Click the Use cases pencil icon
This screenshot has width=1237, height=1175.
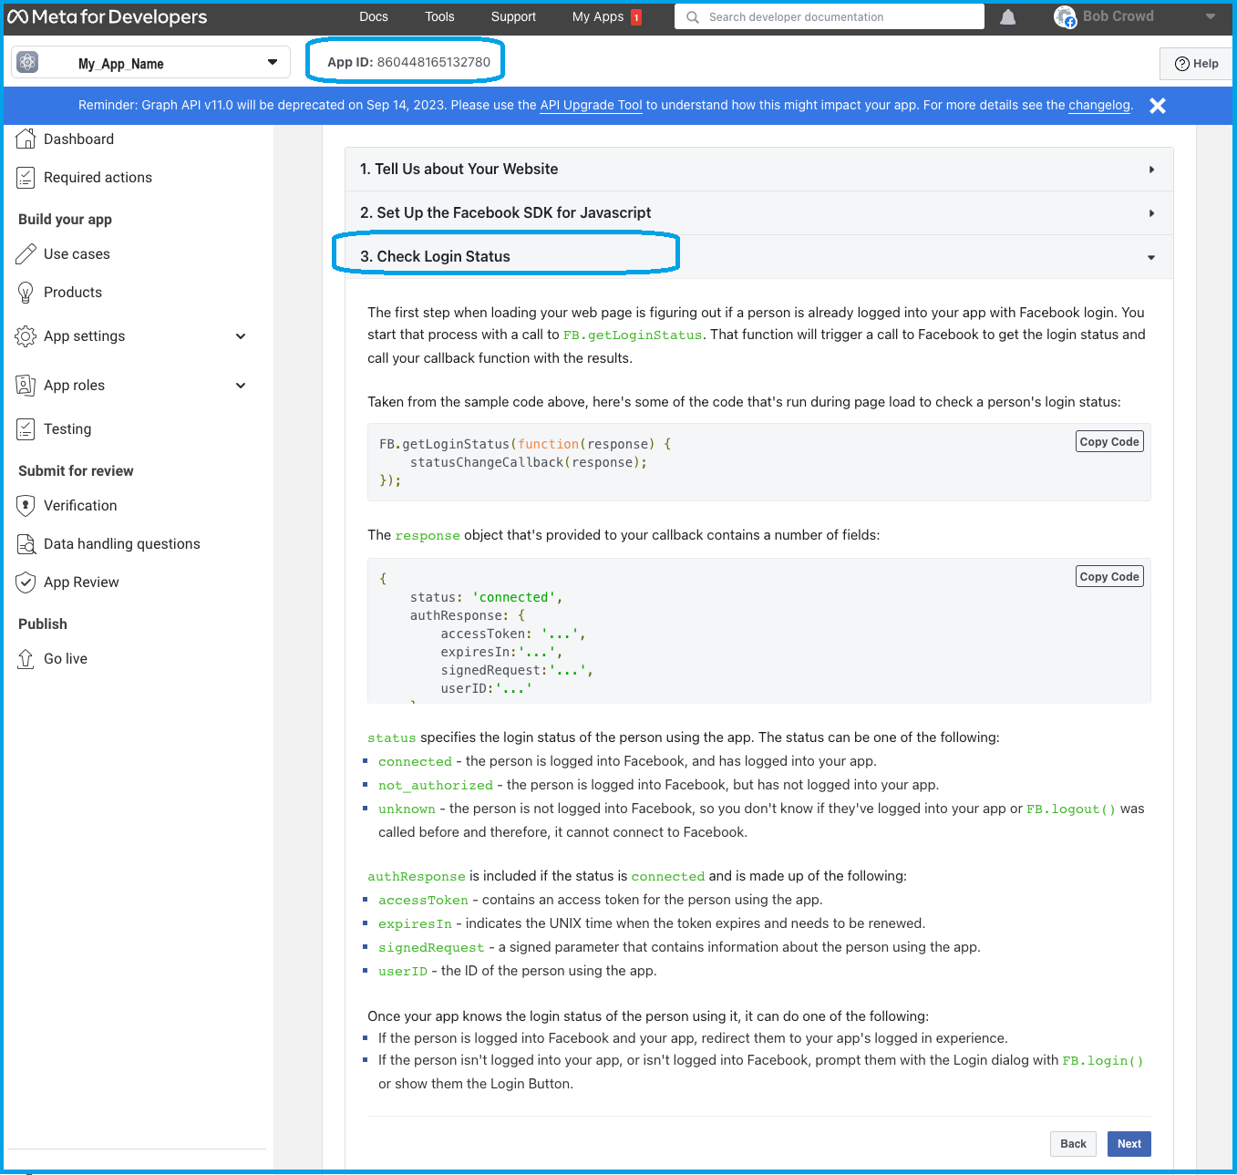click(26, 254)
